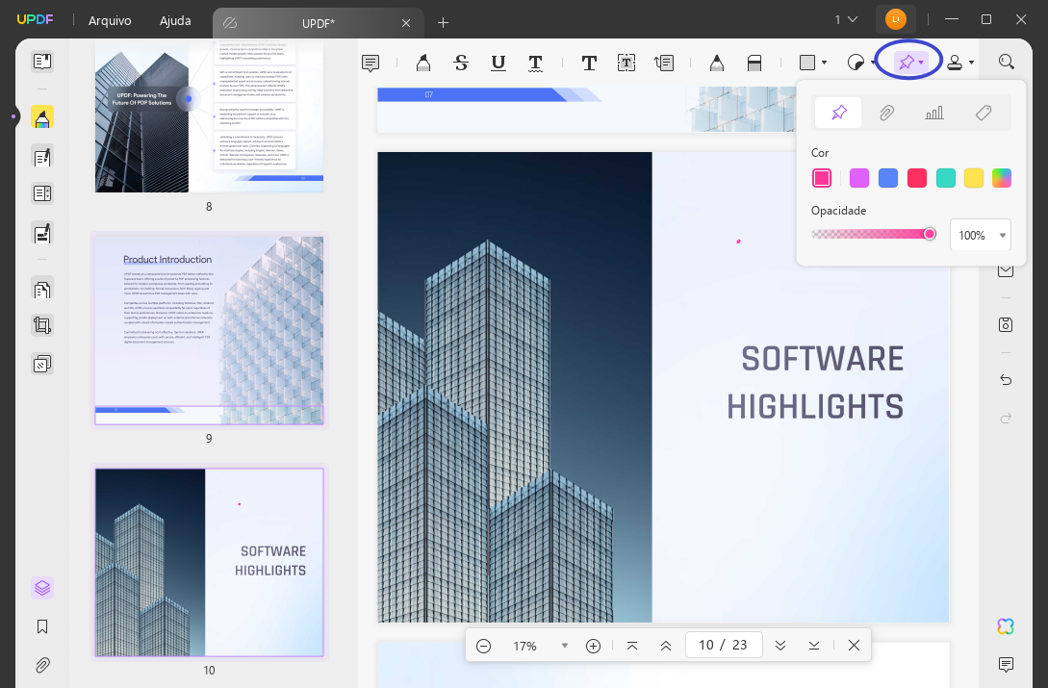Choose the highlighter marker tool
Screen dimensions: 1048x688
point(423,63)
